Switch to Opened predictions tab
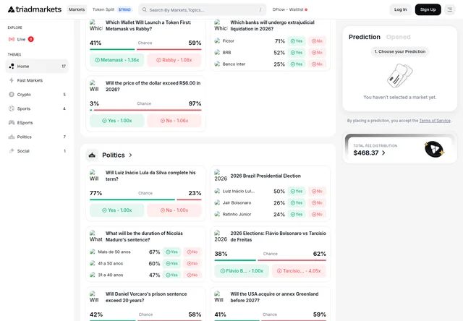 tap(398, 37)
